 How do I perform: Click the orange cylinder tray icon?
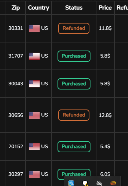pyautogui.click(x=113, y=183)
